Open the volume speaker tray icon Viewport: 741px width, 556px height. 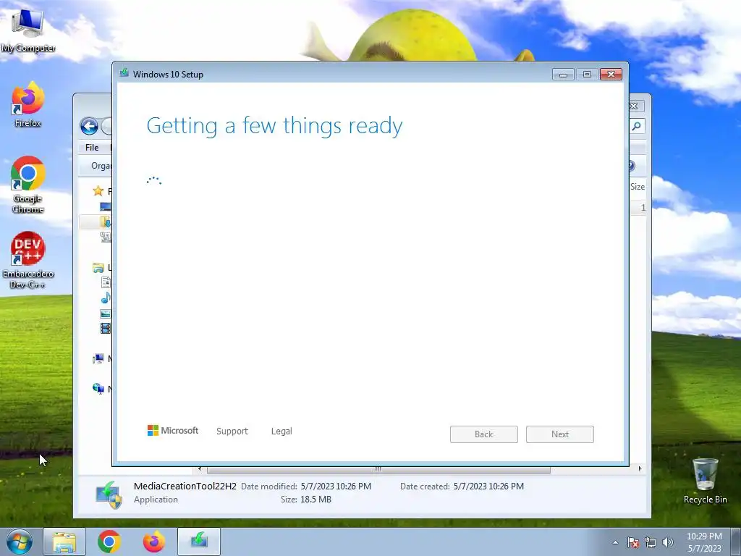tap(668, 542)
